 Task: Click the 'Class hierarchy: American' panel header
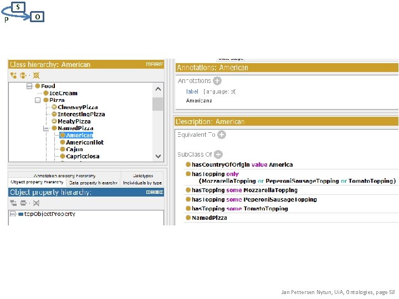(86, 64)
